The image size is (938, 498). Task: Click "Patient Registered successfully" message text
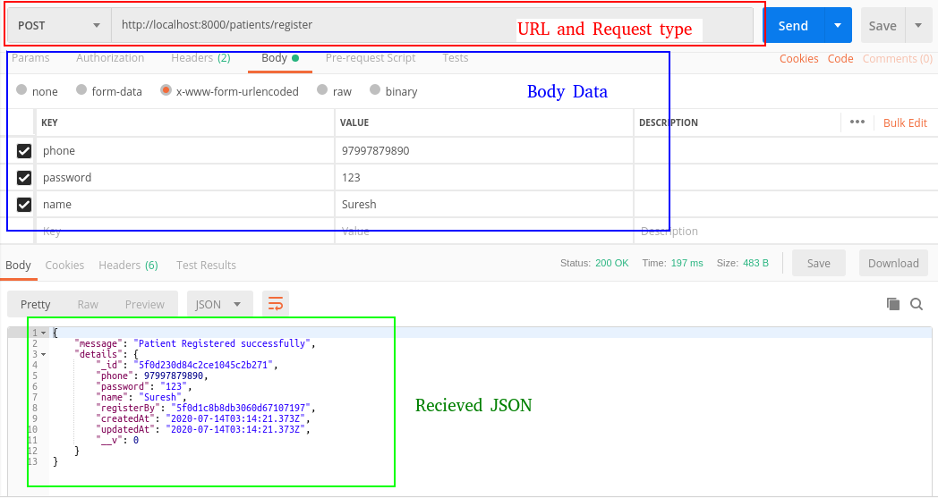[x=223, y=343]
